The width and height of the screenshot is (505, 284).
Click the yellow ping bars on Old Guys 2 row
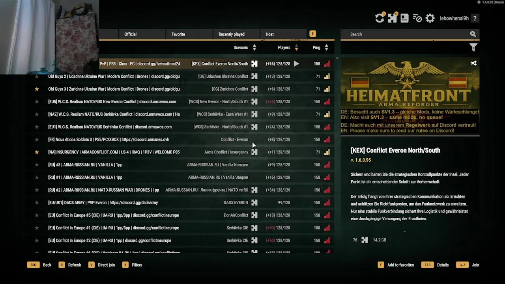tap(327, 76)
